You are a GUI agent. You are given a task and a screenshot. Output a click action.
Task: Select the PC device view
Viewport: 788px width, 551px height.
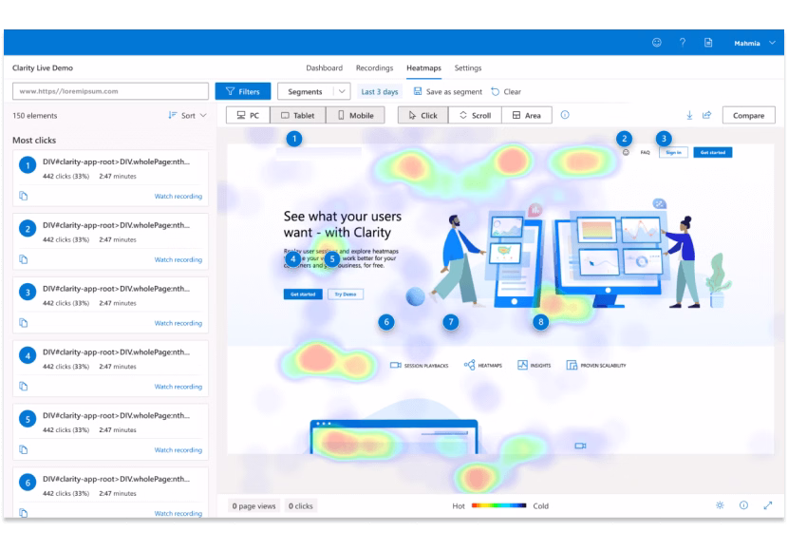tap(248, 115)
